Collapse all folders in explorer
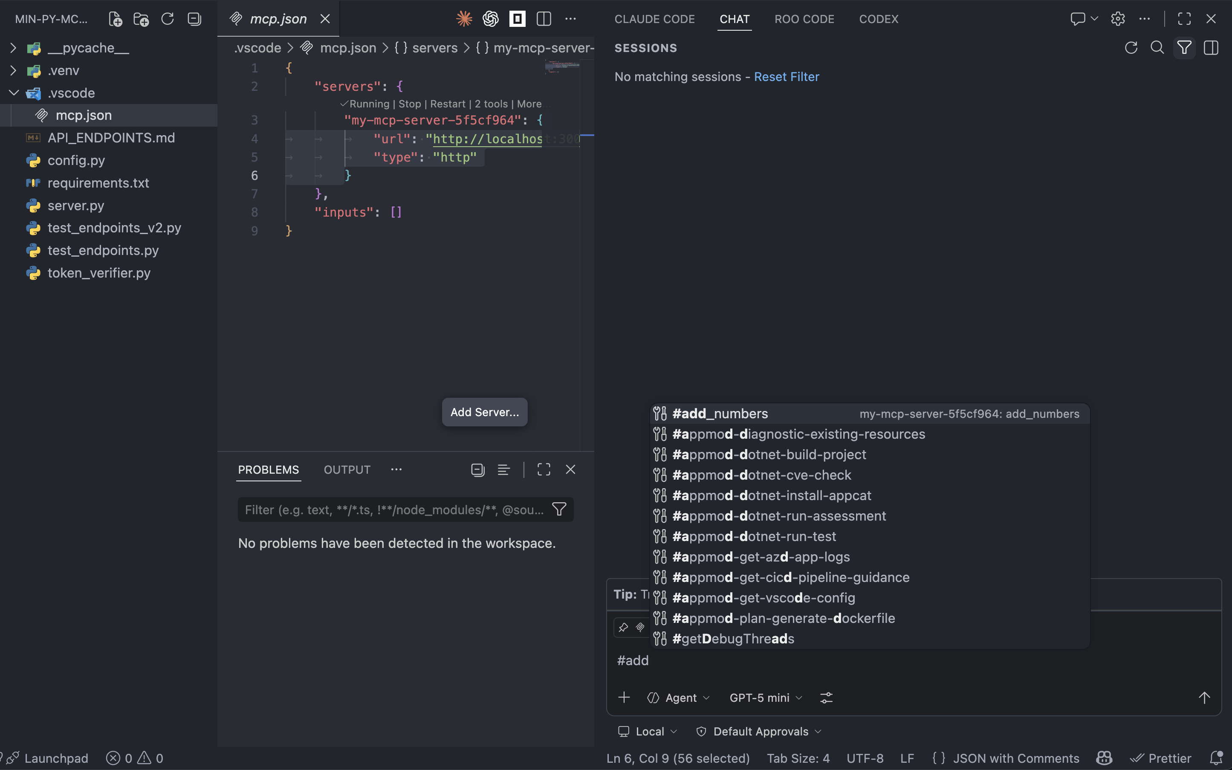The height and width of the screenshot is (770, 1232). click(x=194, y=19)
